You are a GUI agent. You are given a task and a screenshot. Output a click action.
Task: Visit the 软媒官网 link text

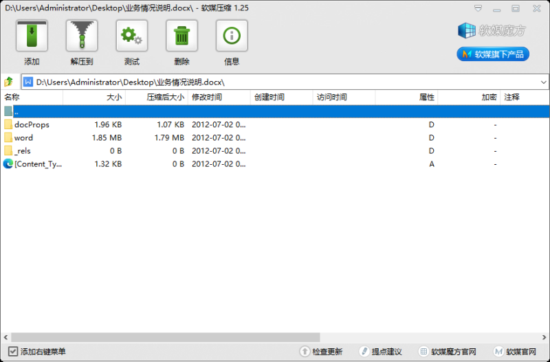[521, 352]
